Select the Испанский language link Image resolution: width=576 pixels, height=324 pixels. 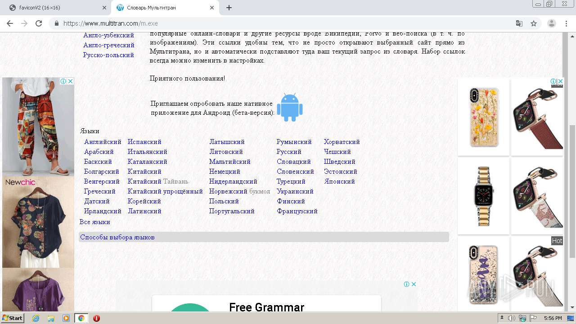coord(144,142)
